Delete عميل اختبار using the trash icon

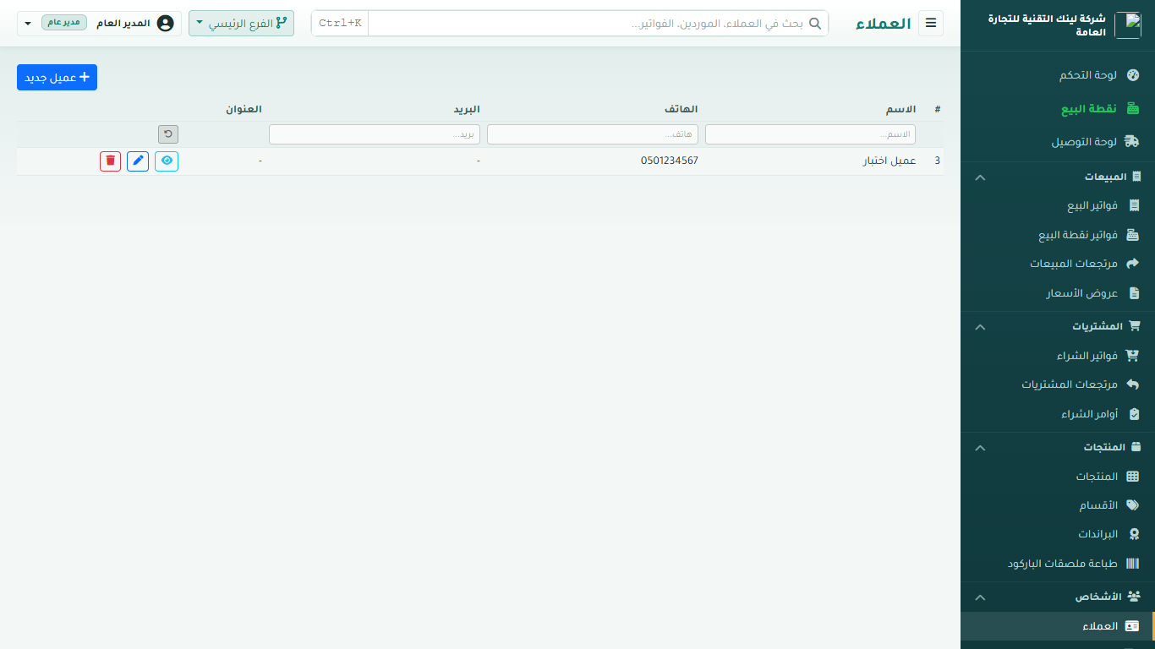point(111,161)
